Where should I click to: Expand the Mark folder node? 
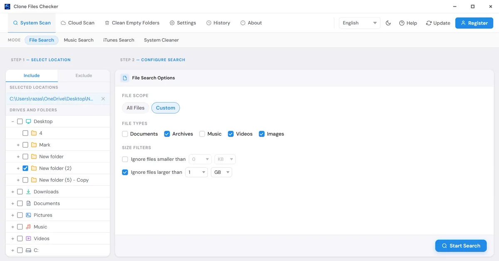18,145
